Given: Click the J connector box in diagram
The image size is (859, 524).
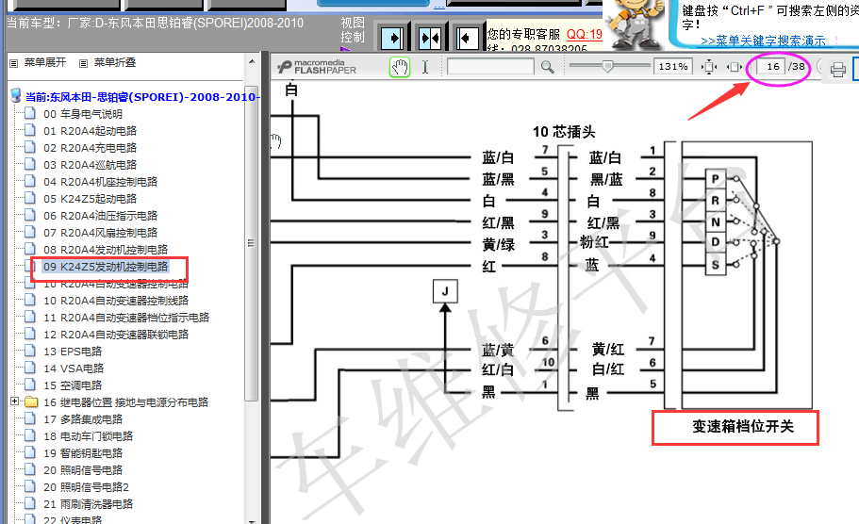Looking at the screenshot, I should tap(445, 291).
